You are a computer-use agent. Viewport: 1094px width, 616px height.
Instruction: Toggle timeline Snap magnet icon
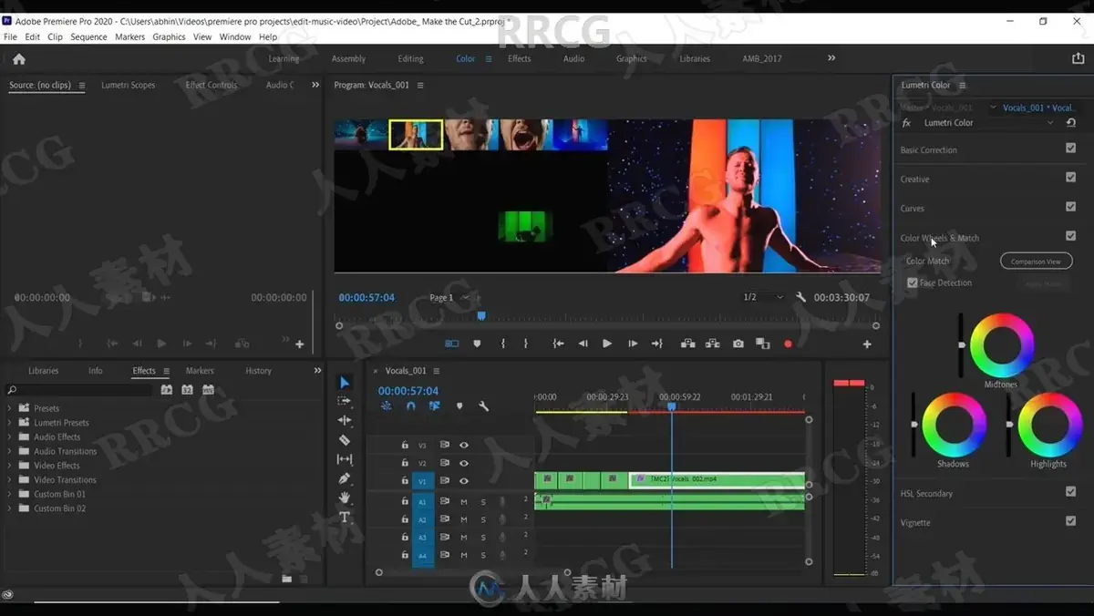click(410, 406)
